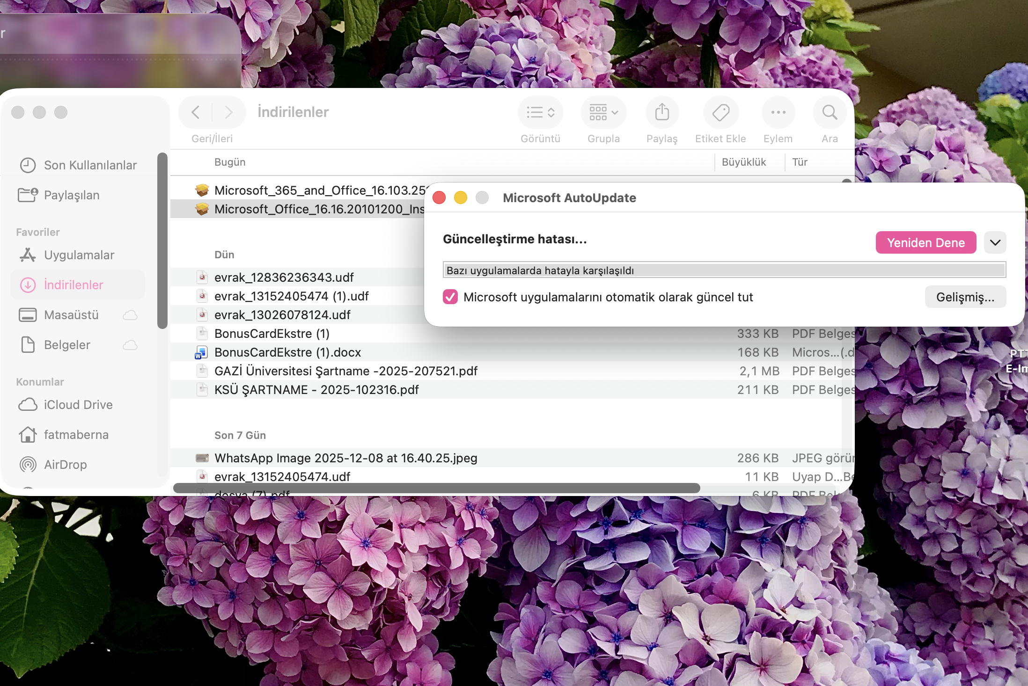Open Masaüstü in the sidebar
Screen dimensions: 1028x686
point(78,315)
